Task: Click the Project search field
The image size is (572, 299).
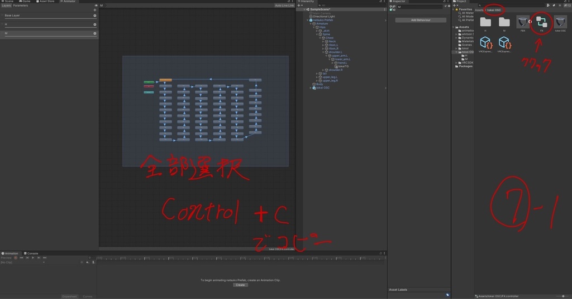Action: [x=511, y=6]
